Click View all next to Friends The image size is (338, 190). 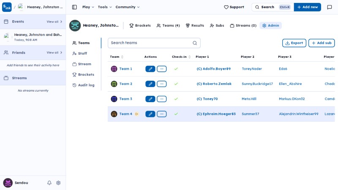point(55,52)
